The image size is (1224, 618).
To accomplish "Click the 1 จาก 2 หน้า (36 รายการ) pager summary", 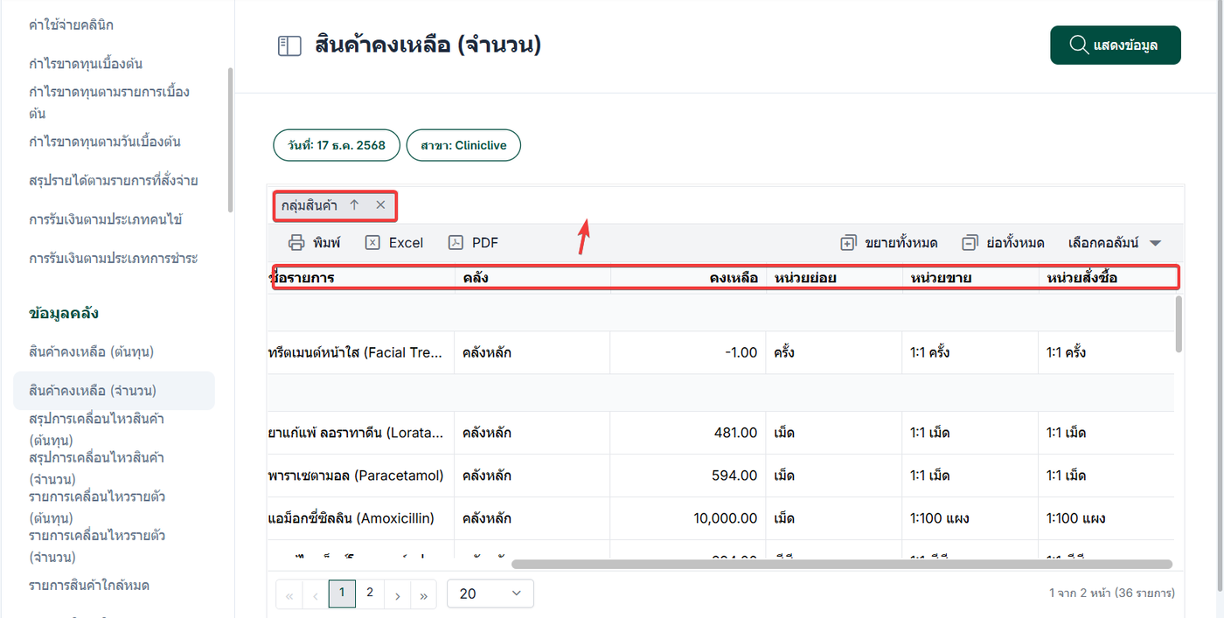I will [1111, 594].
